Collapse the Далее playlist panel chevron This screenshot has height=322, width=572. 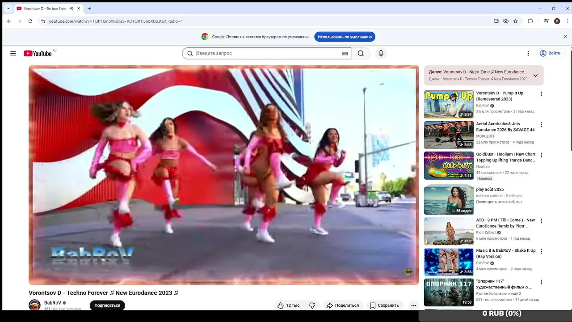(x=535, y=75)
